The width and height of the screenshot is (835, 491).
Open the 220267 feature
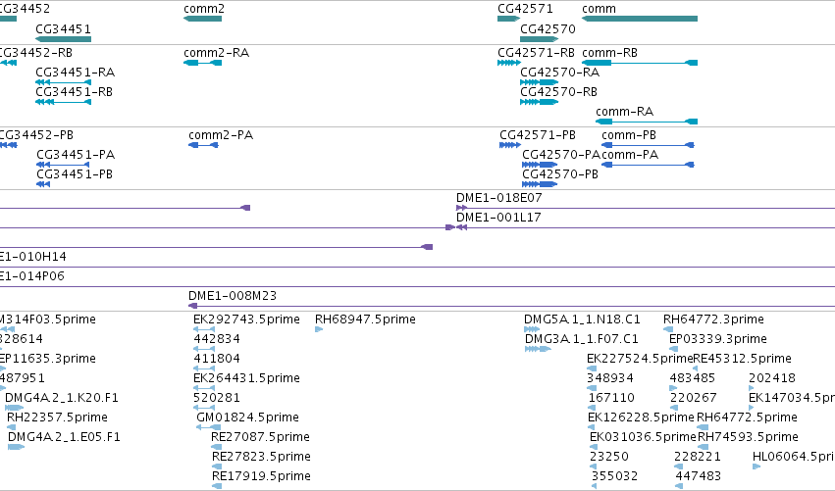pos(674,409)
